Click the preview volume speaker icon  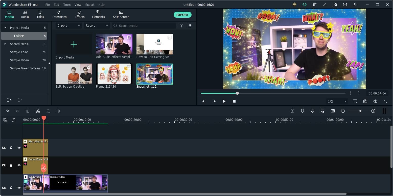375,101
